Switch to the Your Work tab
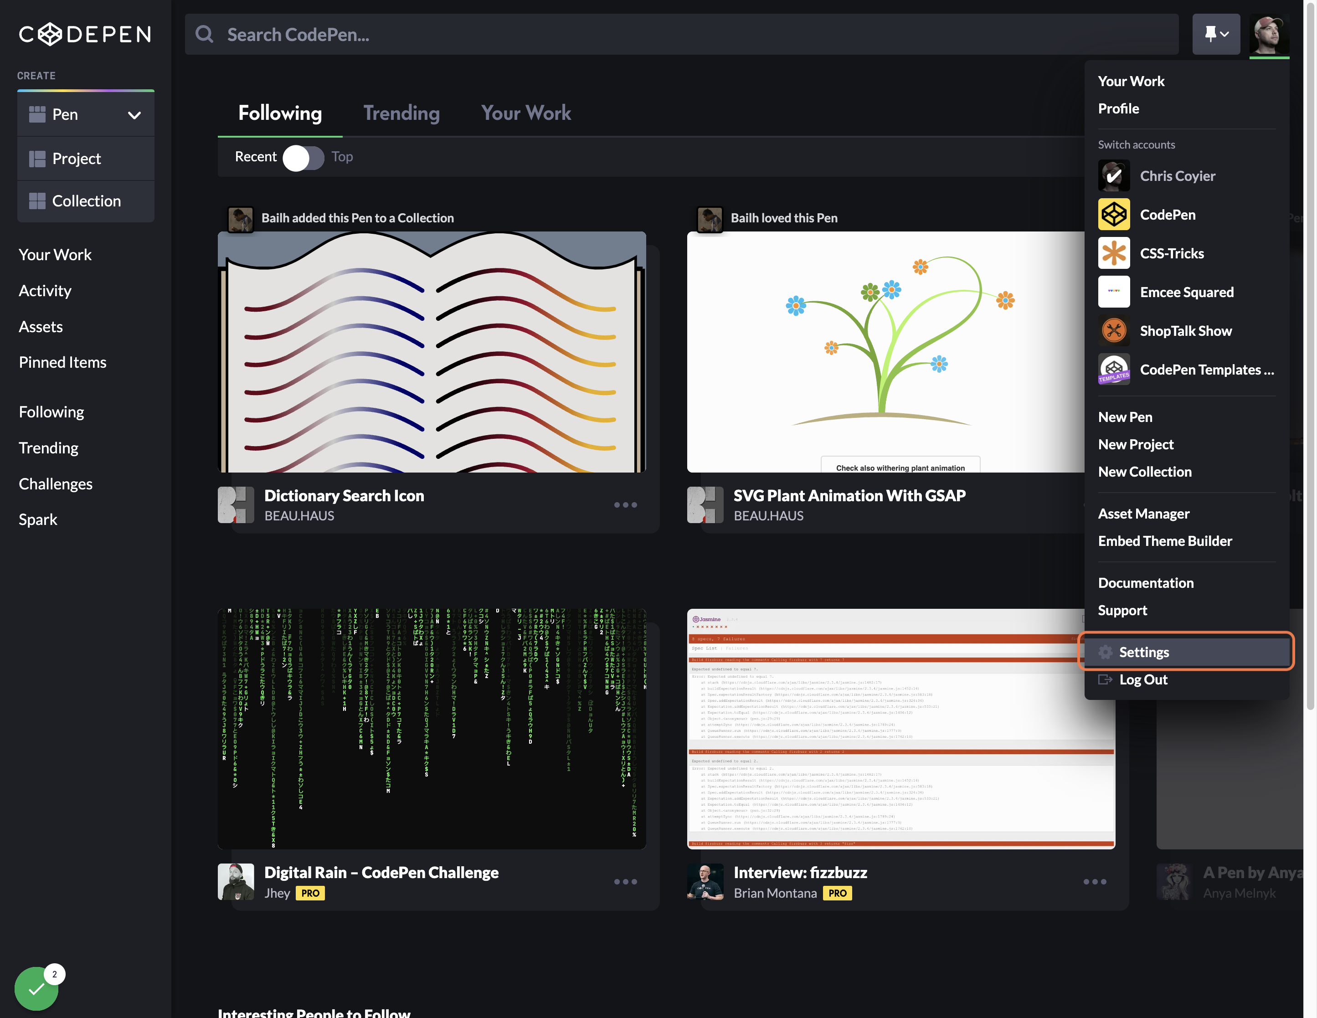This screenshot has width=1317, height=1018. (x=526, y=113)
